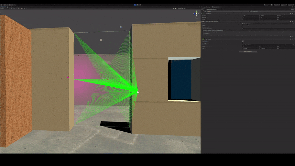This screenshot has width=295, height=166.
Task: Open the Box Collider preset icon
Action: pyautogui.click(x=292, y=39)
